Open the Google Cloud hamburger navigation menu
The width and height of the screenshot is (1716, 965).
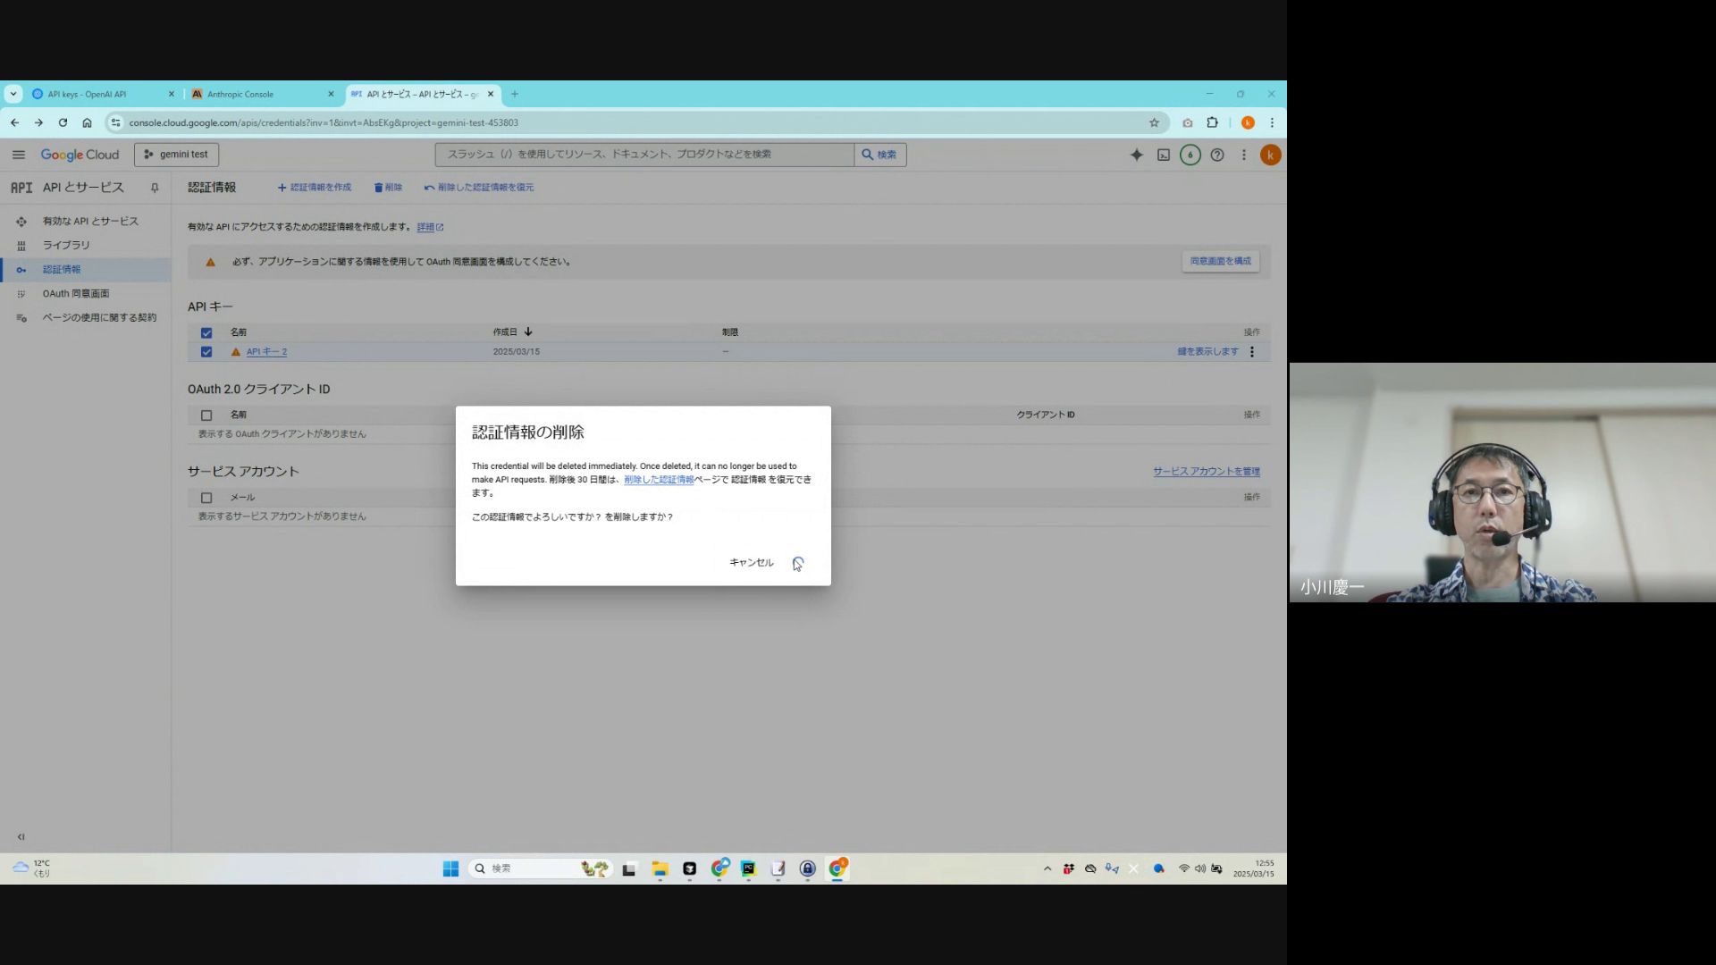[18, 155]
